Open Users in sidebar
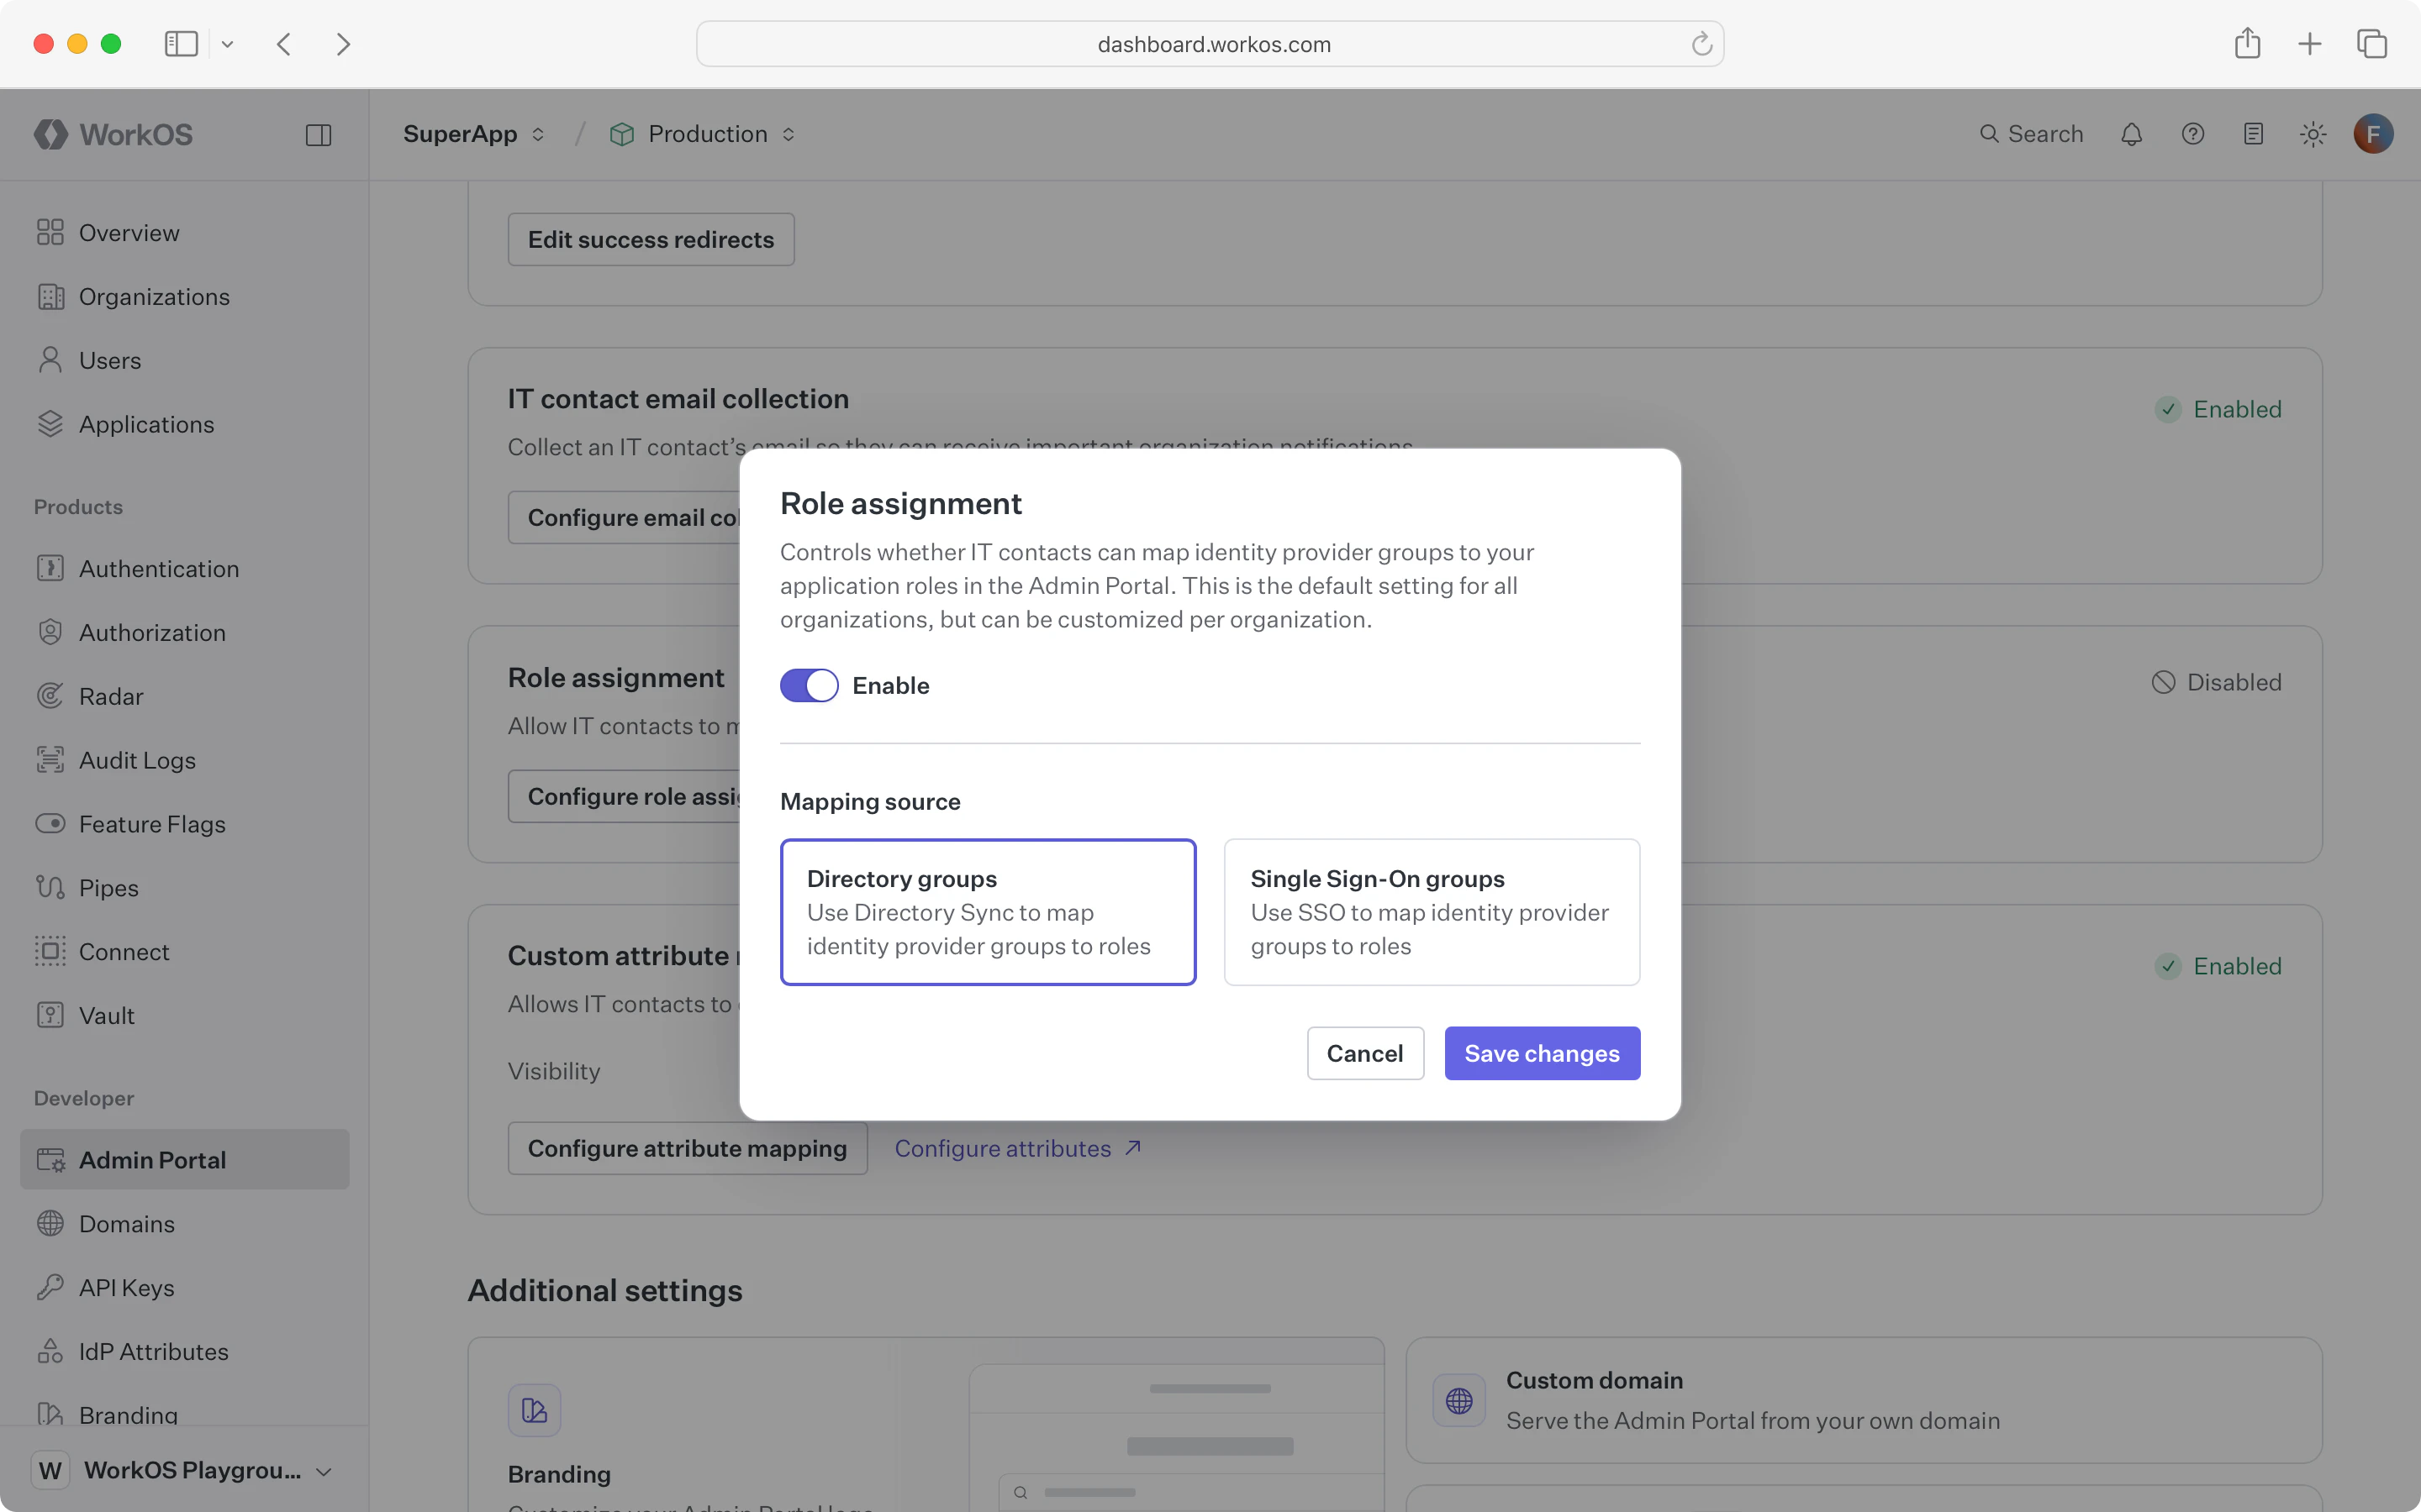 tap(185, 360)
